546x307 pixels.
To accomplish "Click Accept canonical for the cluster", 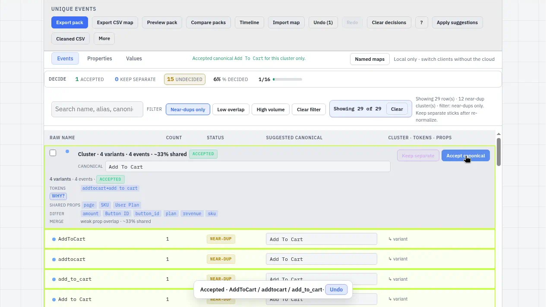I will pyautogui.click(x=465, y=156).
